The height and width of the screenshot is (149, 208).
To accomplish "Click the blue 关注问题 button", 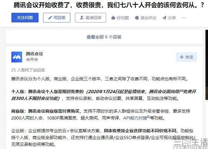I will click(x=25, y=18).
